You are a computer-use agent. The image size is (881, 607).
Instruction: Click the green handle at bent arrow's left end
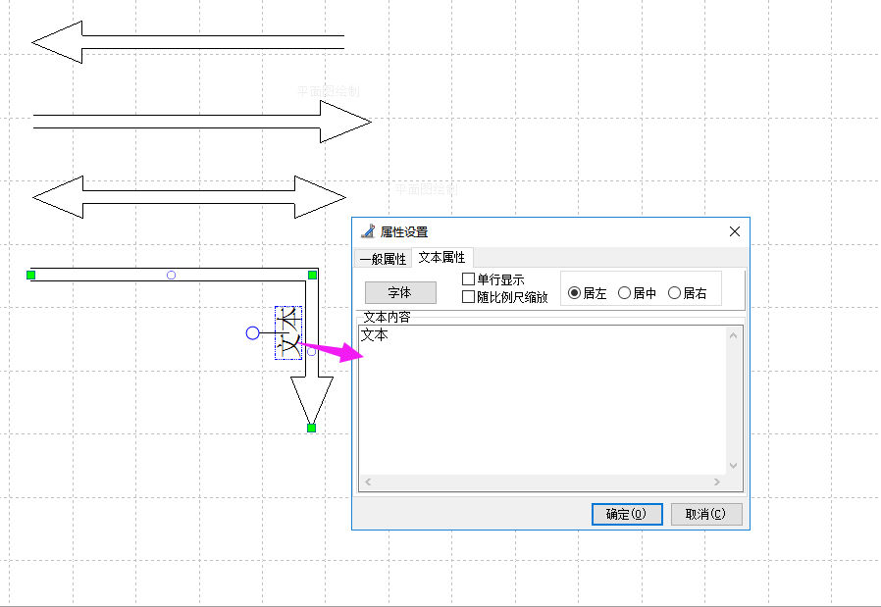(x=31, y=275)
